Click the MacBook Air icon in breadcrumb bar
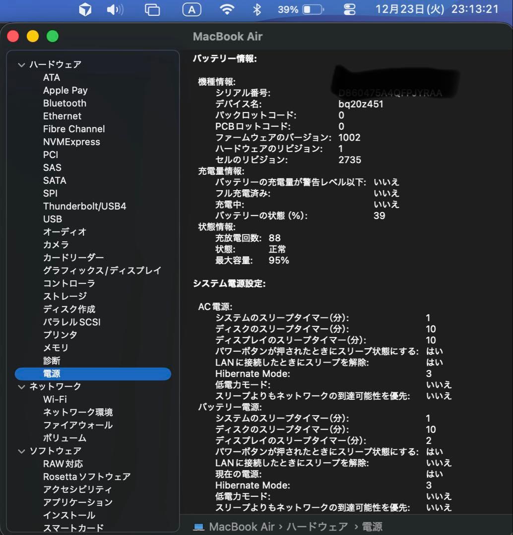 198,527
